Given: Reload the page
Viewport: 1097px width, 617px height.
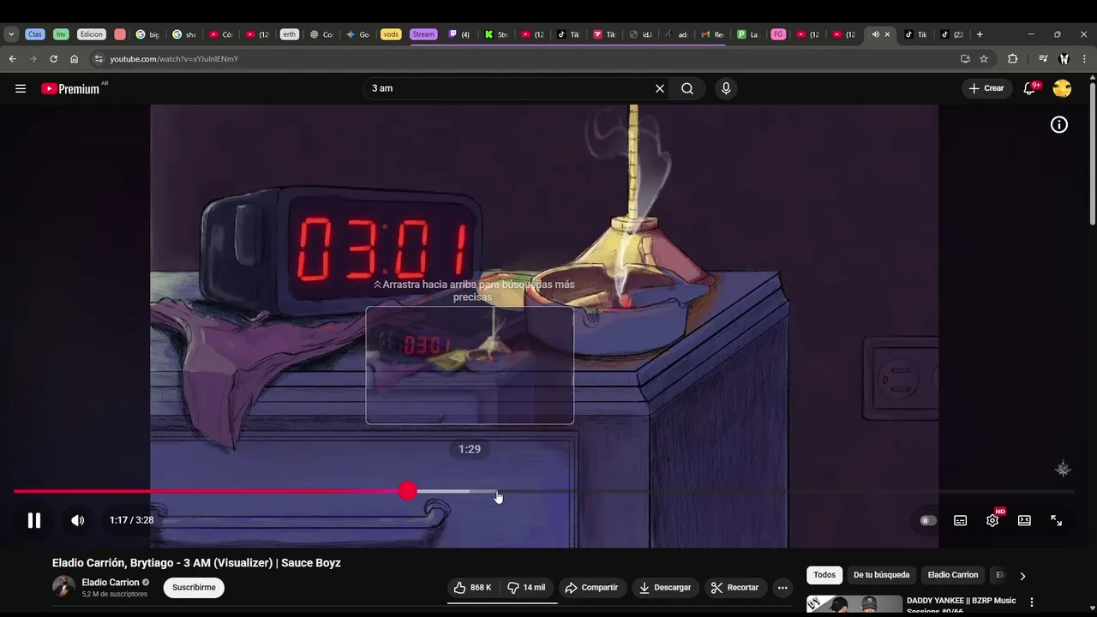Looking at the screenshot, I should point(53,59).
